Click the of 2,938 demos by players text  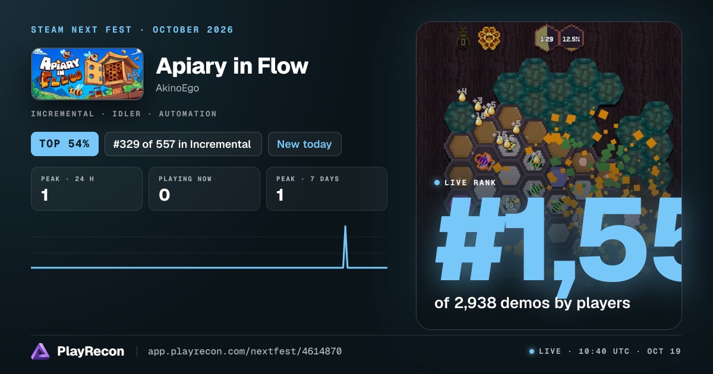click(x=532, y=303)
